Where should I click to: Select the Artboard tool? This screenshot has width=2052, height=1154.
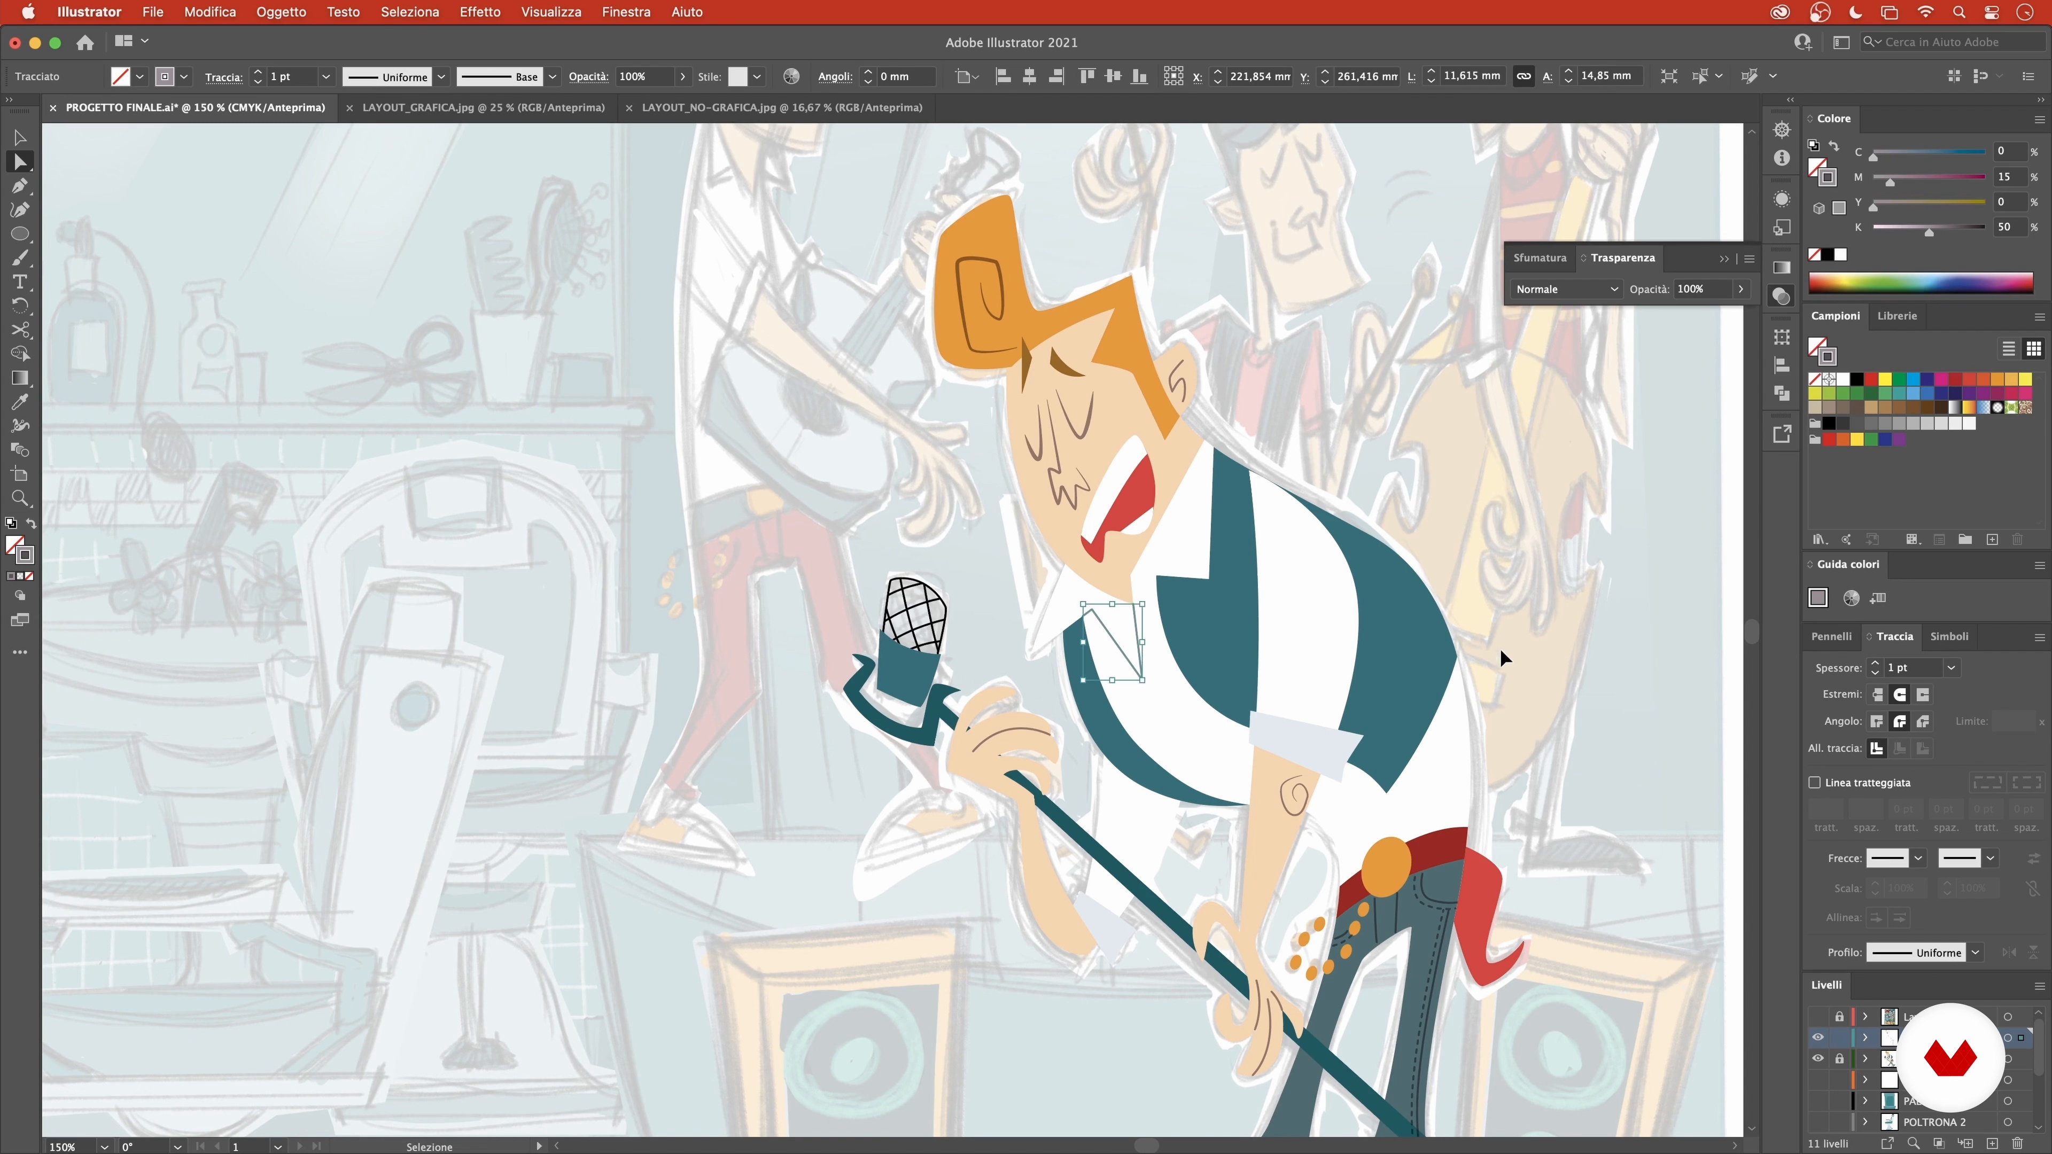pyautogui.click(x=20, y=474)
